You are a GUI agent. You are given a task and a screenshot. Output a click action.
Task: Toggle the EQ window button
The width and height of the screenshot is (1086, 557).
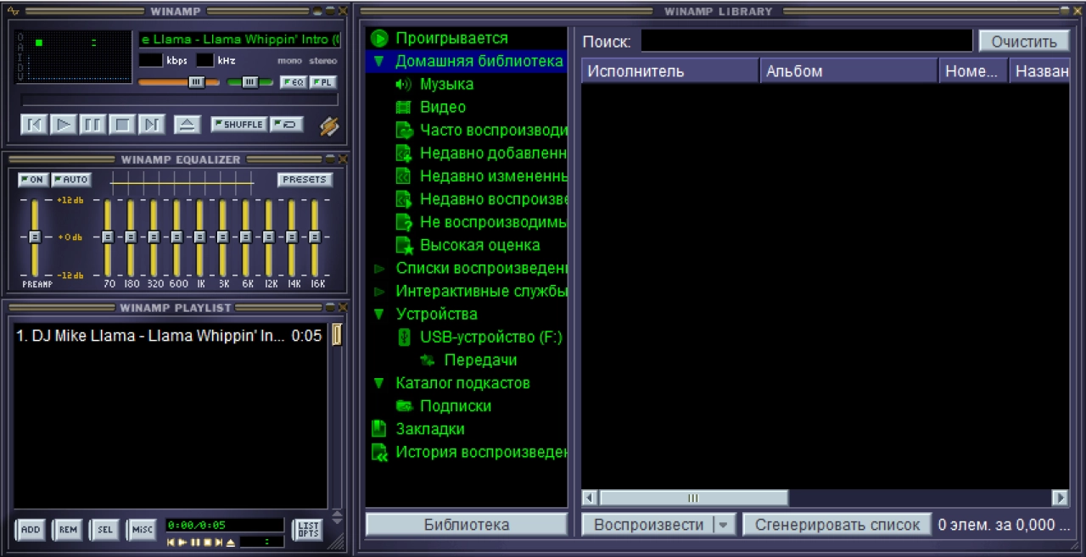tap(293, 82)
